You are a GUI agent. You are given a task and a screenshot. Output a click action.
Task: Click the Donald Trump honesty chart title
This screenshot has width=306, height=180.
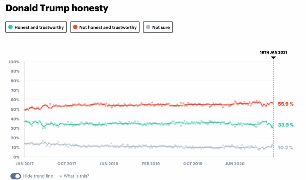tap(57, 8)
